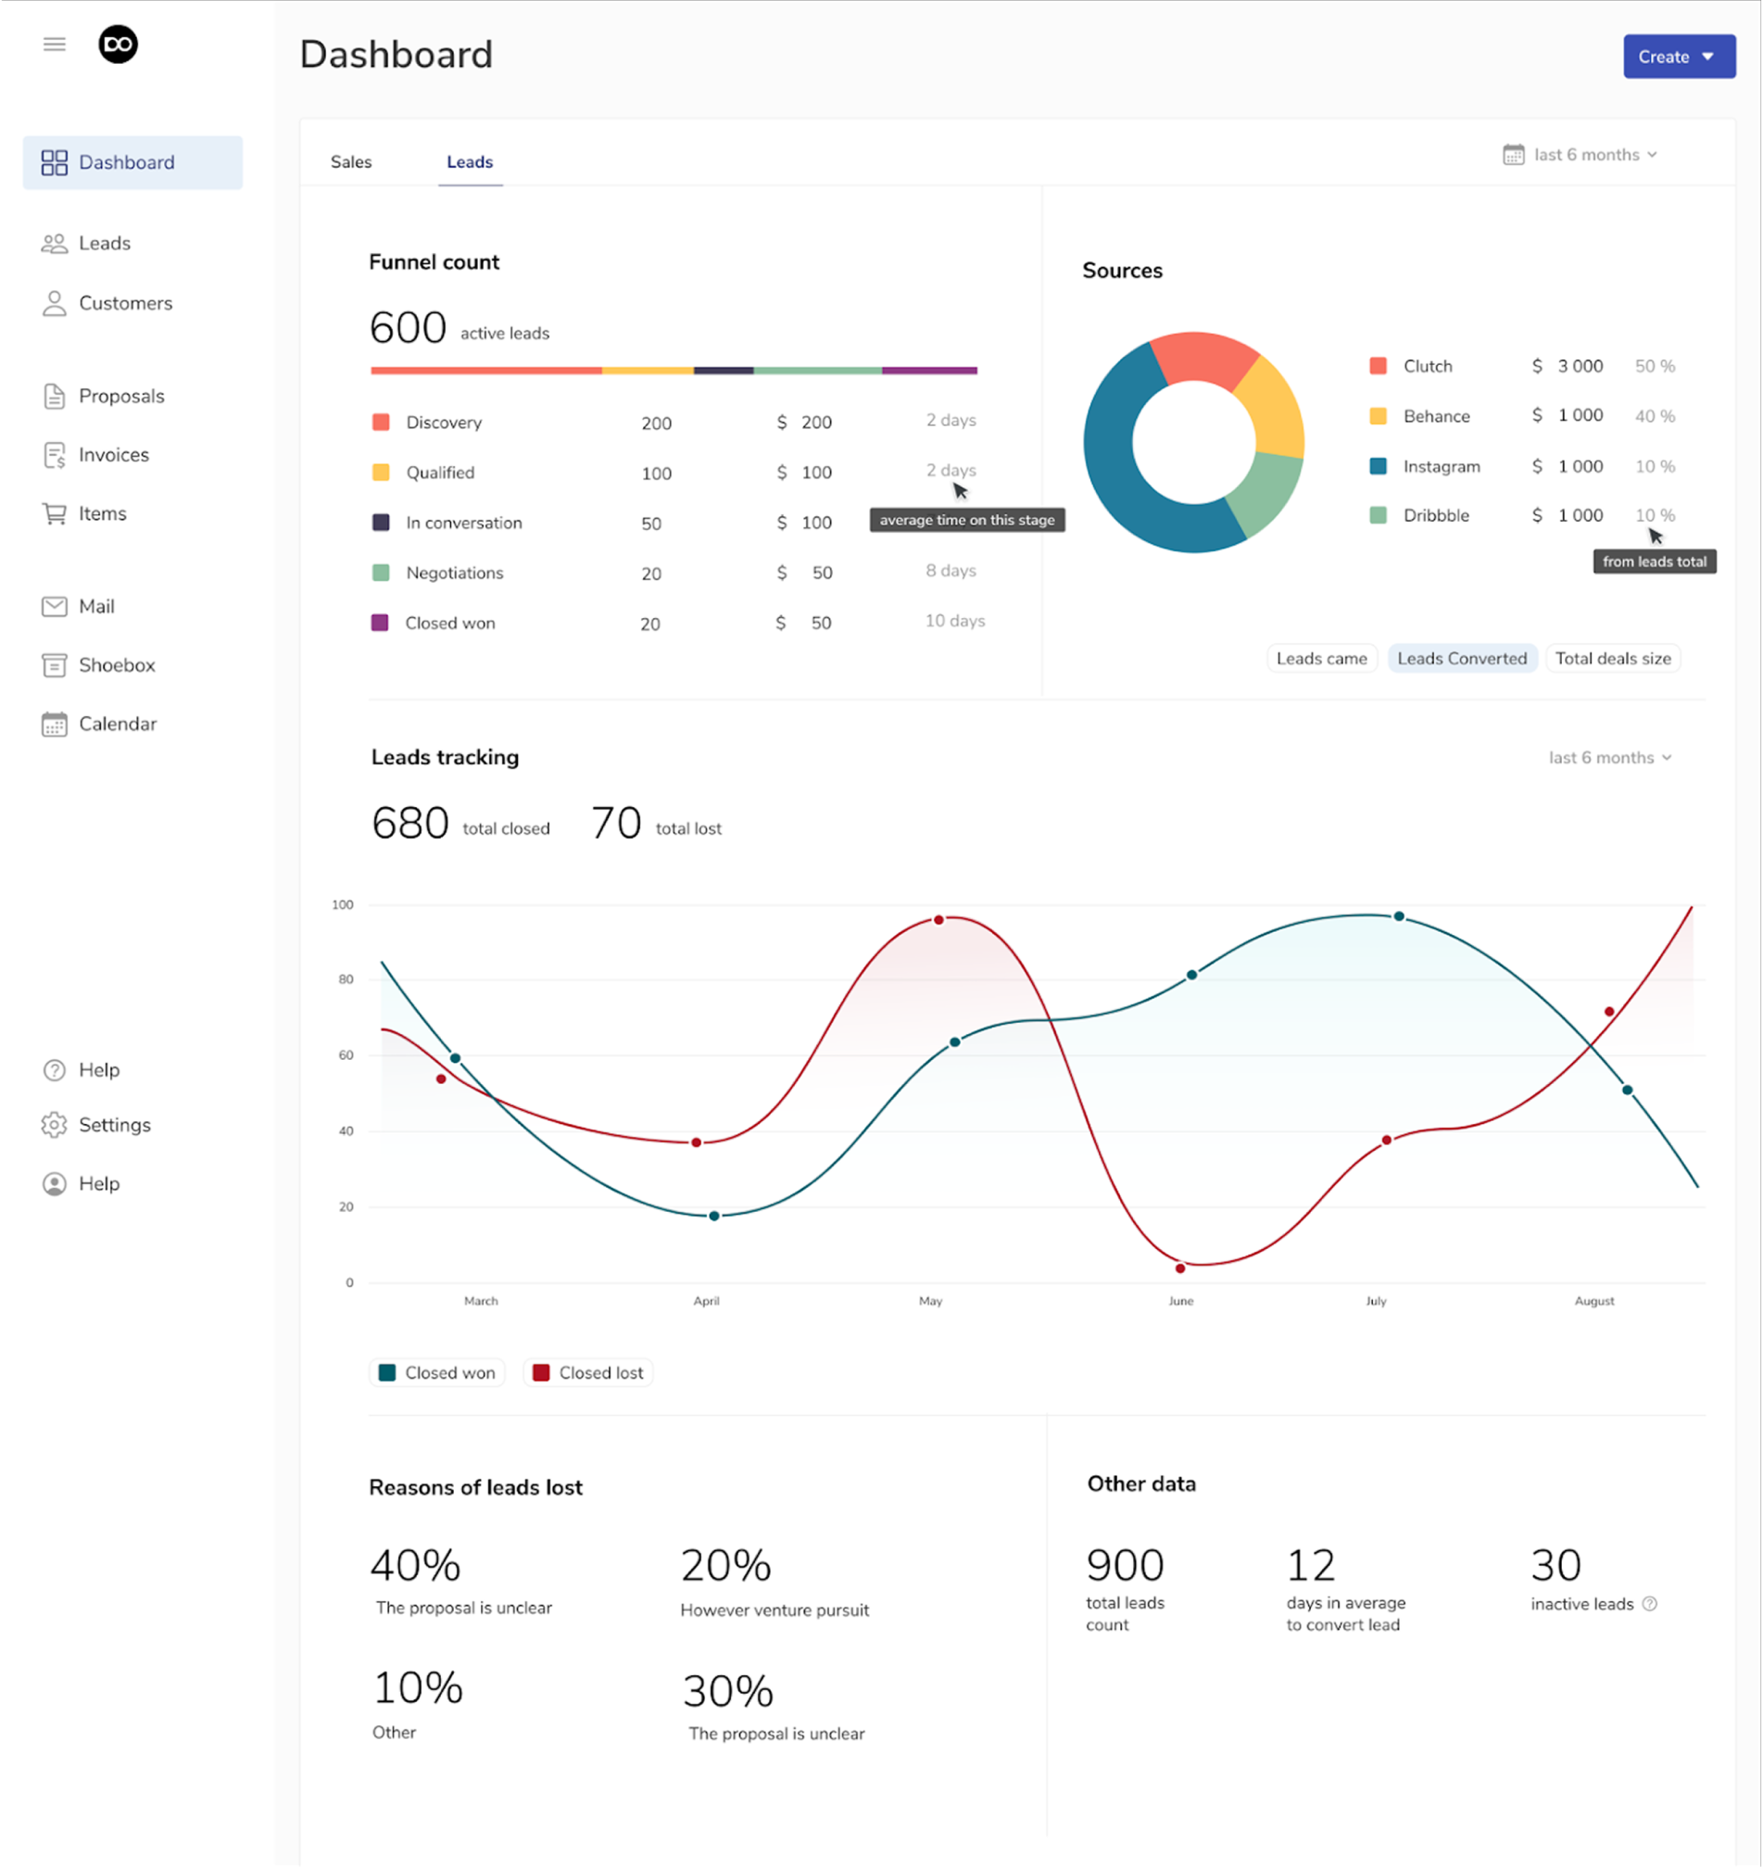Viewport: 1763px width, 1867px height.
Task: Open the Leads section in the sidebar
Action: click(x=104, y=243)
